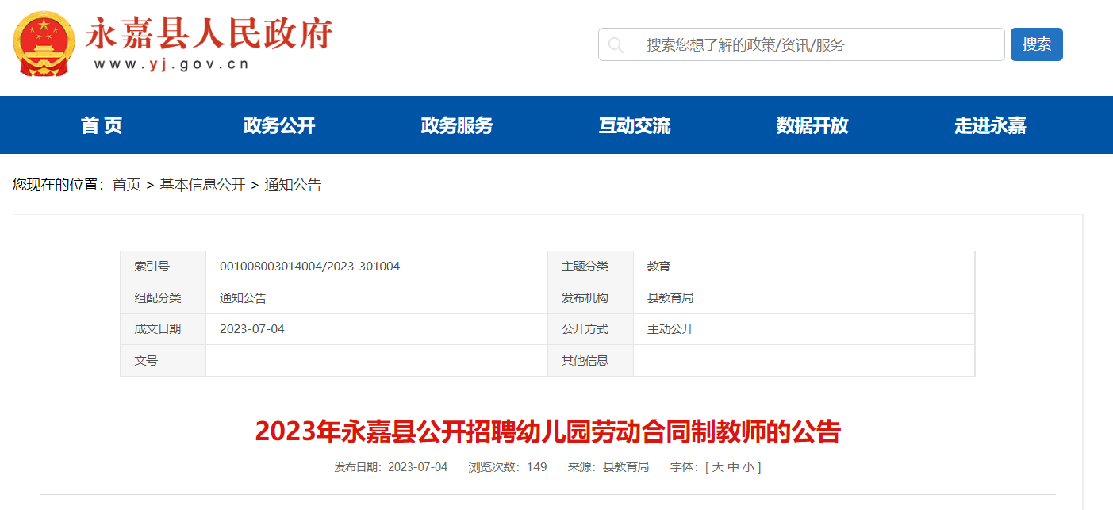The width and height of the screenshot is (1113, 510).
Task: Go to 通知公告 in the breadcrumb
Action: [x=293, y=185]
